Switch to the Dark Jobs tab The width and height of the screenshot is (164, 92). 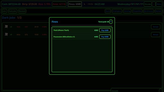pyautogui.click(x=13, y=11)
